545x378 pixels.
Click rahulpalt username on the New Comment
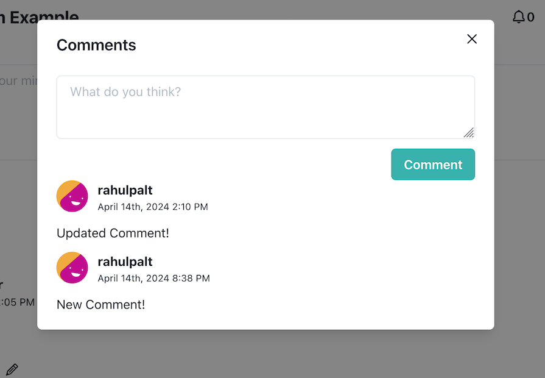click(x=125, y=262)
